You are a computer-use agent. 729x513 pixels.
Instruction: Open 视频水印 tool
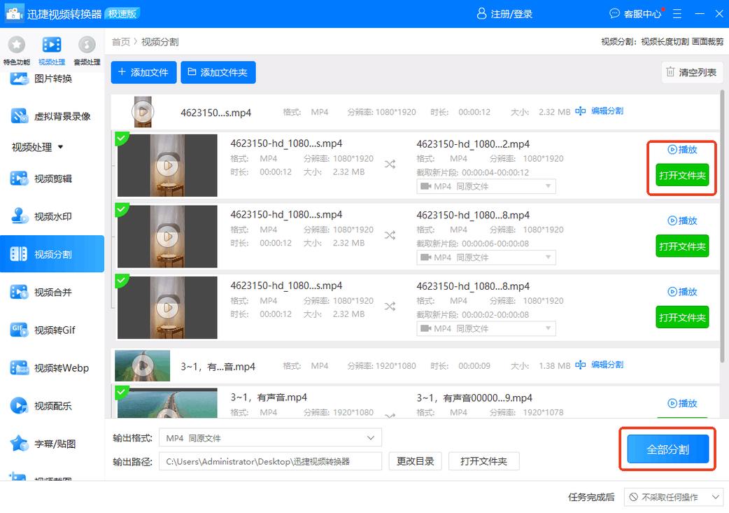tap(52, 216)
